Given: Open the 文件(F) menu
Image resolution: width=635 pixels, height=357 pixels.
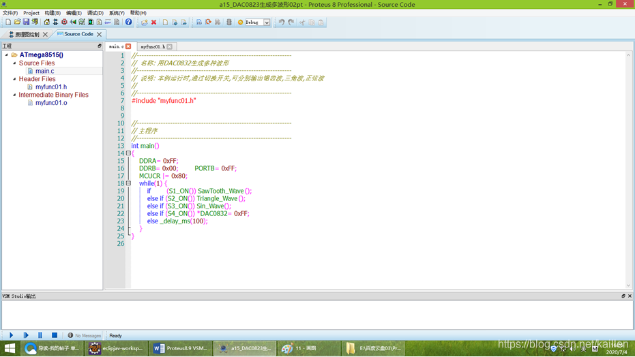Looking at the screenshot, I should pyautogui.click(x=10, y=13).
